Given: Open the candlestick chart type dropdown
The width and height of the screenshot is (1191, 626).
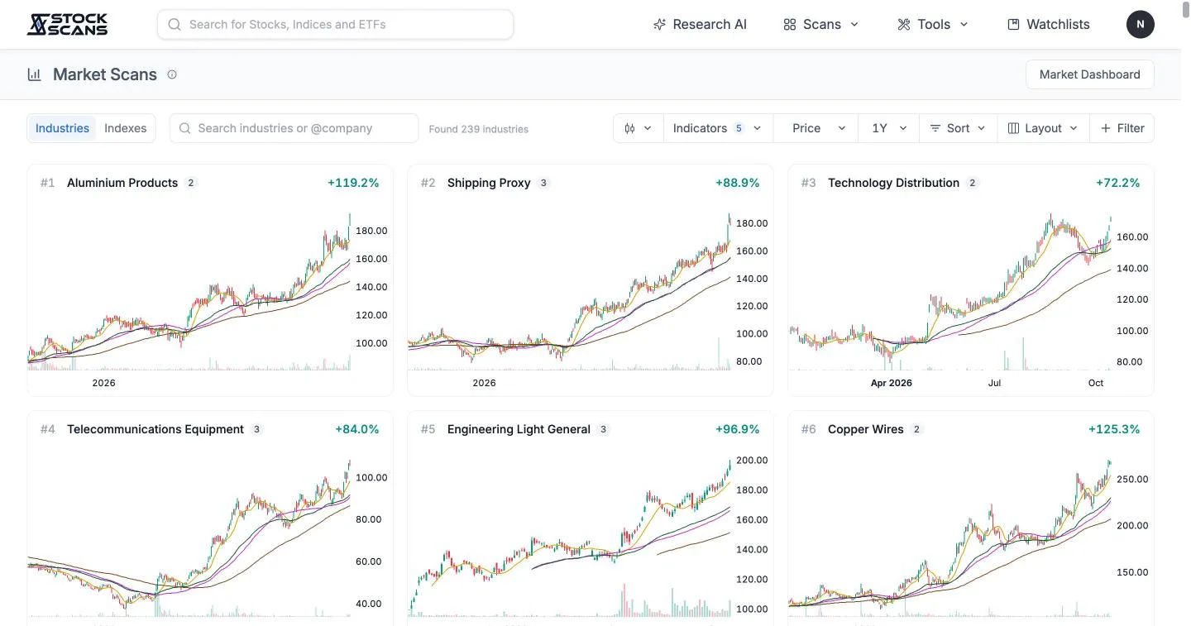Looking at the screenshot, I should (x=638, y=128).
